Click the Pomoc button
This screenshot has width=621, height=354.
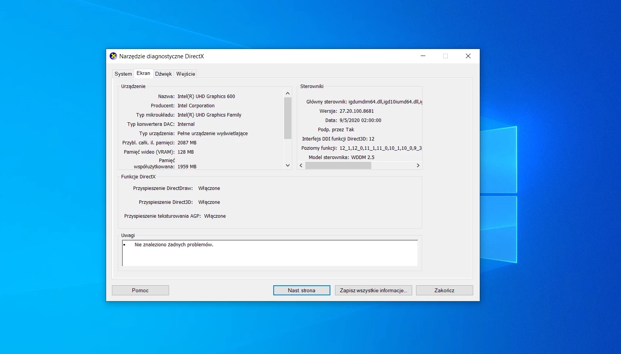140,290
